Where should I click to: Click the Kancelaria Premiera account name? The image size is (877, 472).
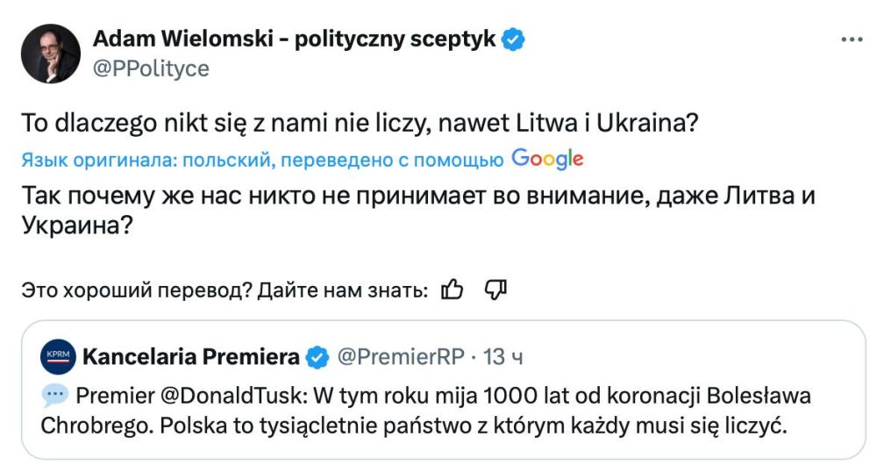190,357
